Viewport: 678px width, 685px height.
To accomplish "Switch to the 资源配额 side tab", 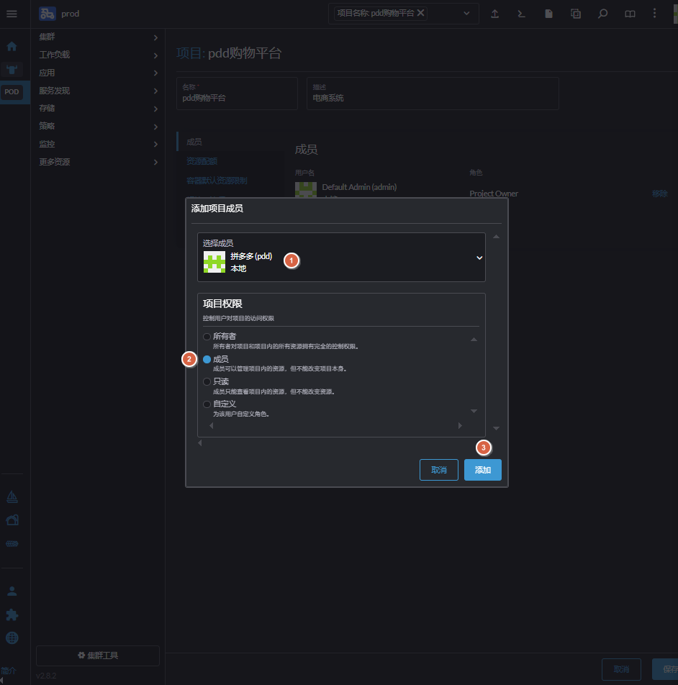I will (x=202, y=161).
